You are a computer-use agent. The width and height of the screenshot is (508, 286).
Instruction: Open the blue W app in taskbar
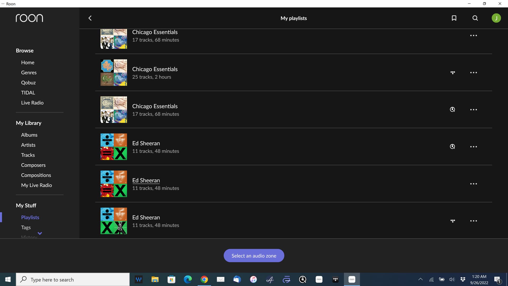[138, 279]
